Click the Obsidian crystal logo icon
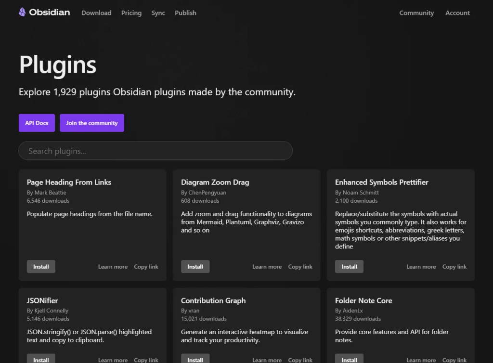The width and height of the screenshot is (493, 363). [22, 12]
